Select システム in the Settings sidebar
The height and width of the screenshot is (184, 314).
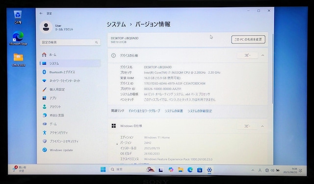pos(70,63)
